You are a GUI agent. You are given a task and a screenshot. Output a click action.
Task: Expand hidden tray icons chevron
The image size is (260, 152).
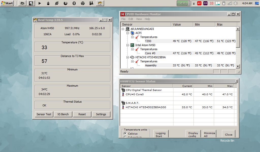click(x=194, y=4)
